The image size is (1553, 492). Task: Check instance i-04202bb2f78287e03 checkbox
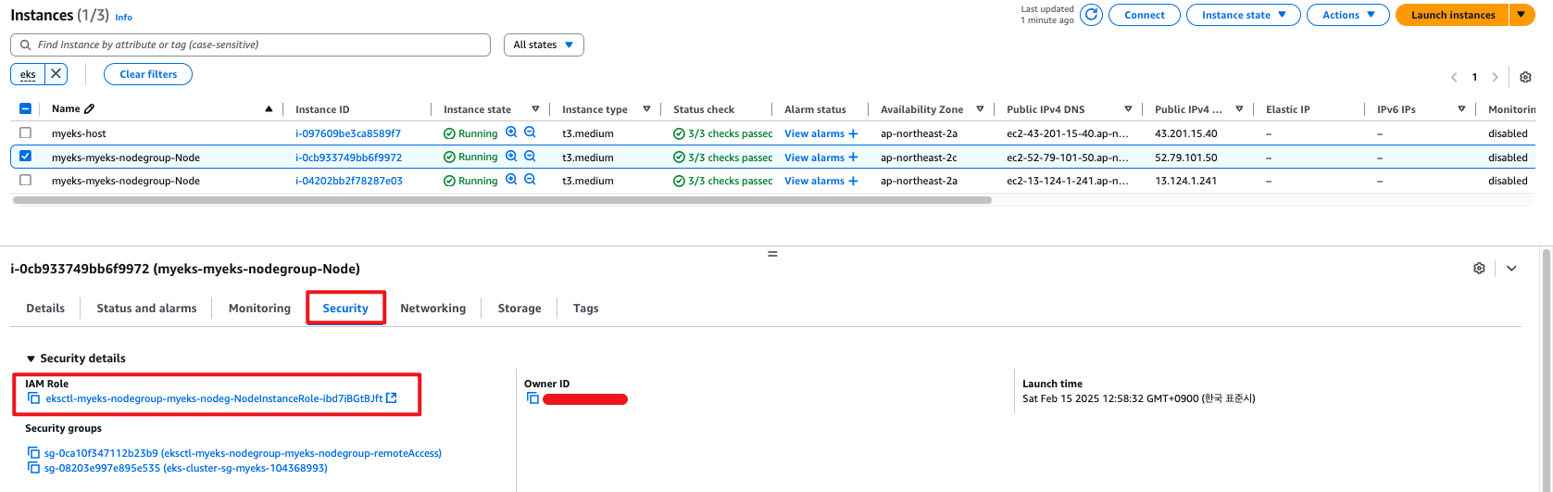click(x=26, y=180)
